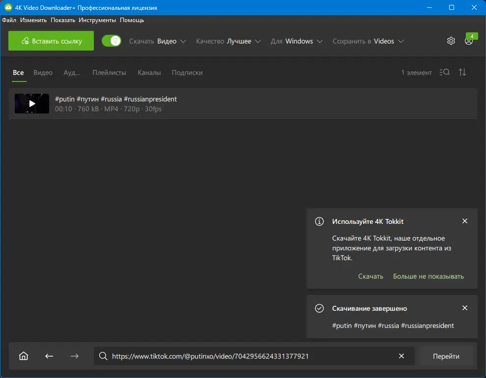Open the sorting icon in the list header
486x378 pixels.
[x=462, y=72]
